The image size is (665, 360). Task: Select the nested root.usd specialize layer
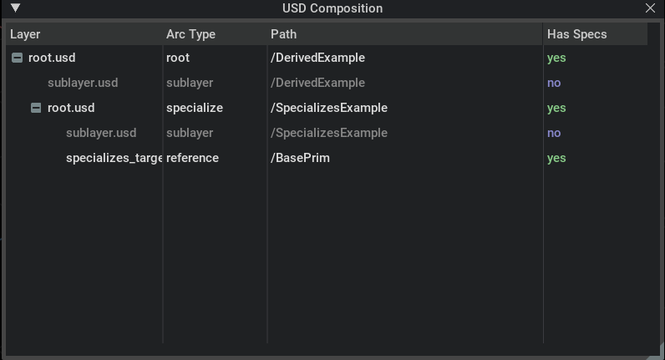pyautogui.click(x=71, y=109)
